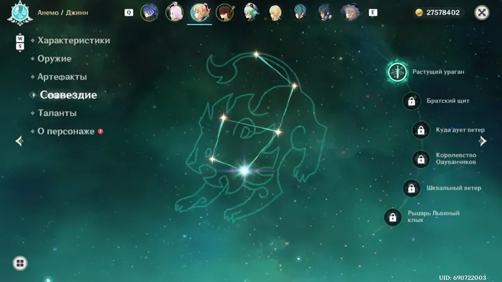Click the red notification dot beside О персонаже

pyautogui.click(x=100, y=132)
